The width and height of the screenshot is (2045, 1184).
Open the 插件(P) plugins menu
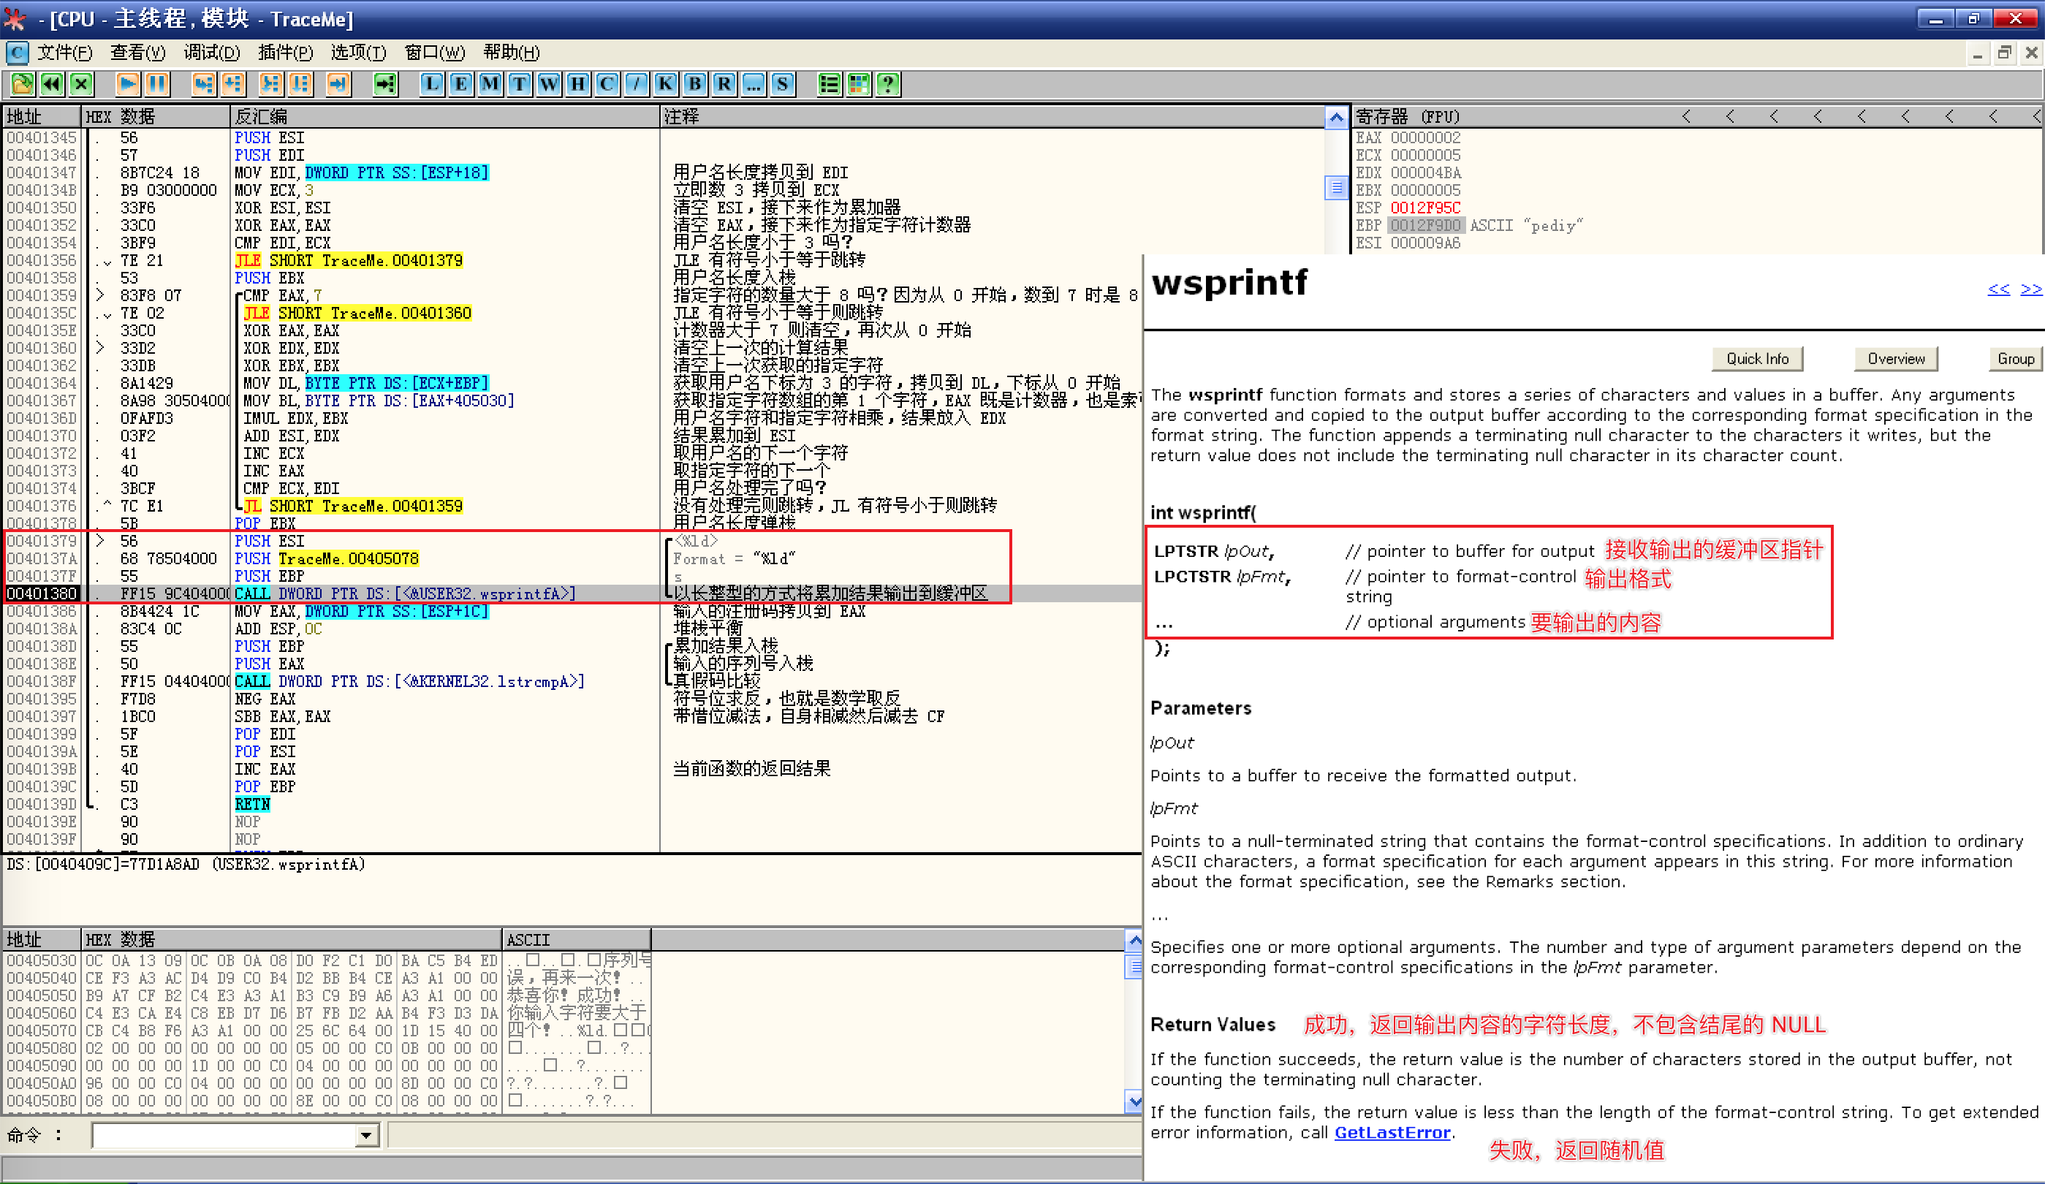[285, 53]
